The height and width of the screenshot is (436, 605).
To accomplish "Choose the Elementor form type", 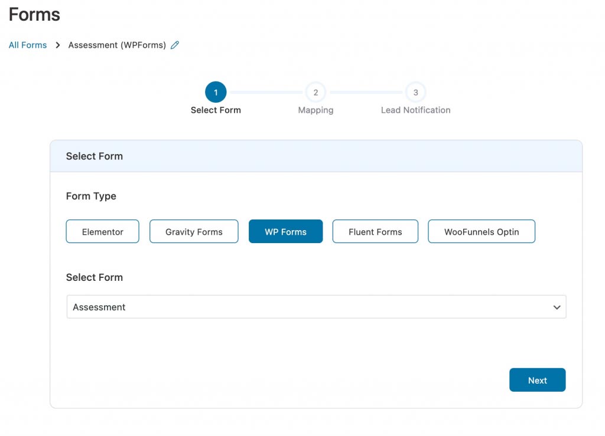I will tap(103, 231).
